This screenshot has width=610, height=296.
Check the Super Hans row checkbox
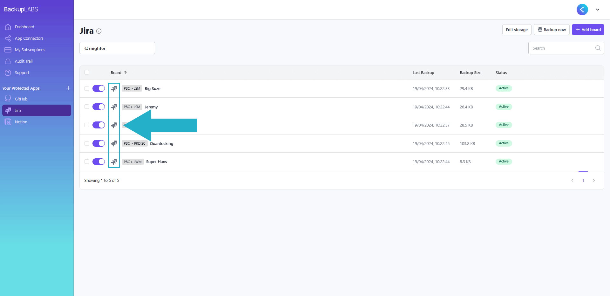coord(87,162)
